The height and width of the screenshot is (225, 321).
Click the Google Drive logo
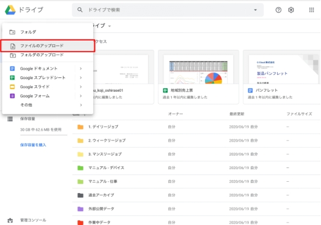(x=10, y=10)
